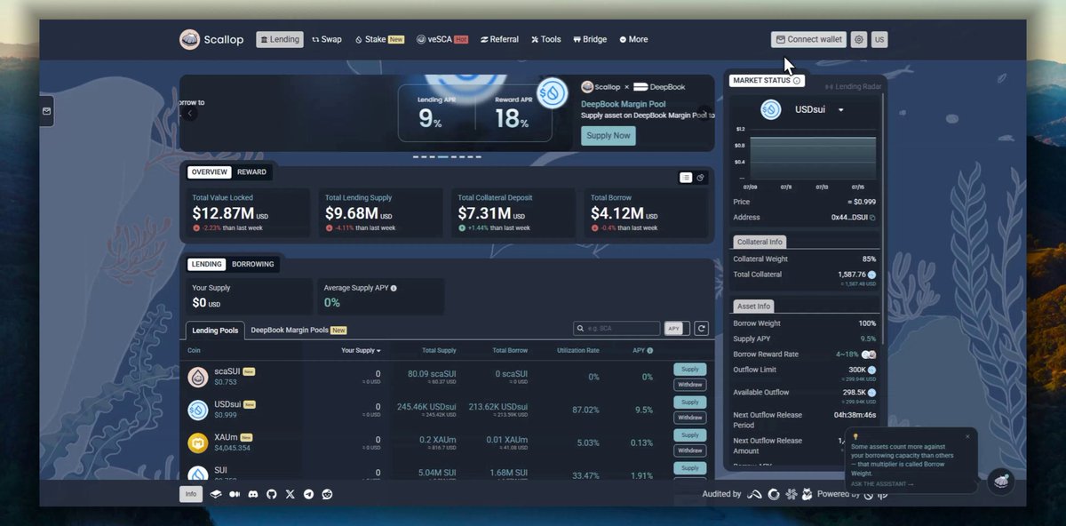
Task: Open the X (Twitter) icon in footer
Action: (x=290, y=494)
